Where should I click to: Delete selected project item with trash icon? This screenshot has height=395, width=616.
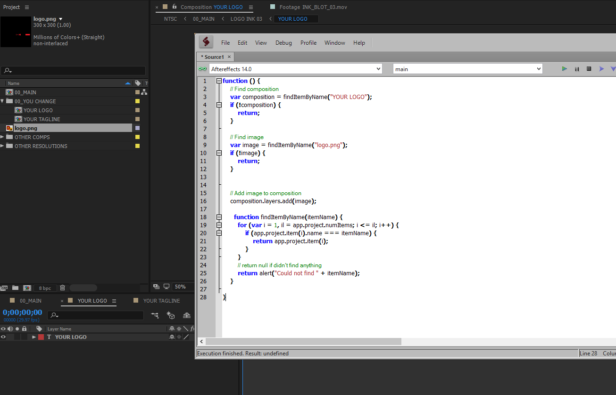point(62,288)
